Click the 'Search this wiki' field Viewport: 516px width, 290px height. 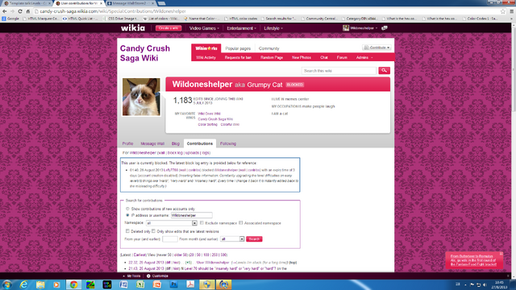coord(339,71)
